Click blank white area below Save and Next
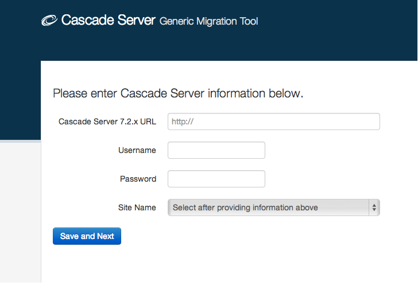418x286 pixels. click(x=213, y=264)
